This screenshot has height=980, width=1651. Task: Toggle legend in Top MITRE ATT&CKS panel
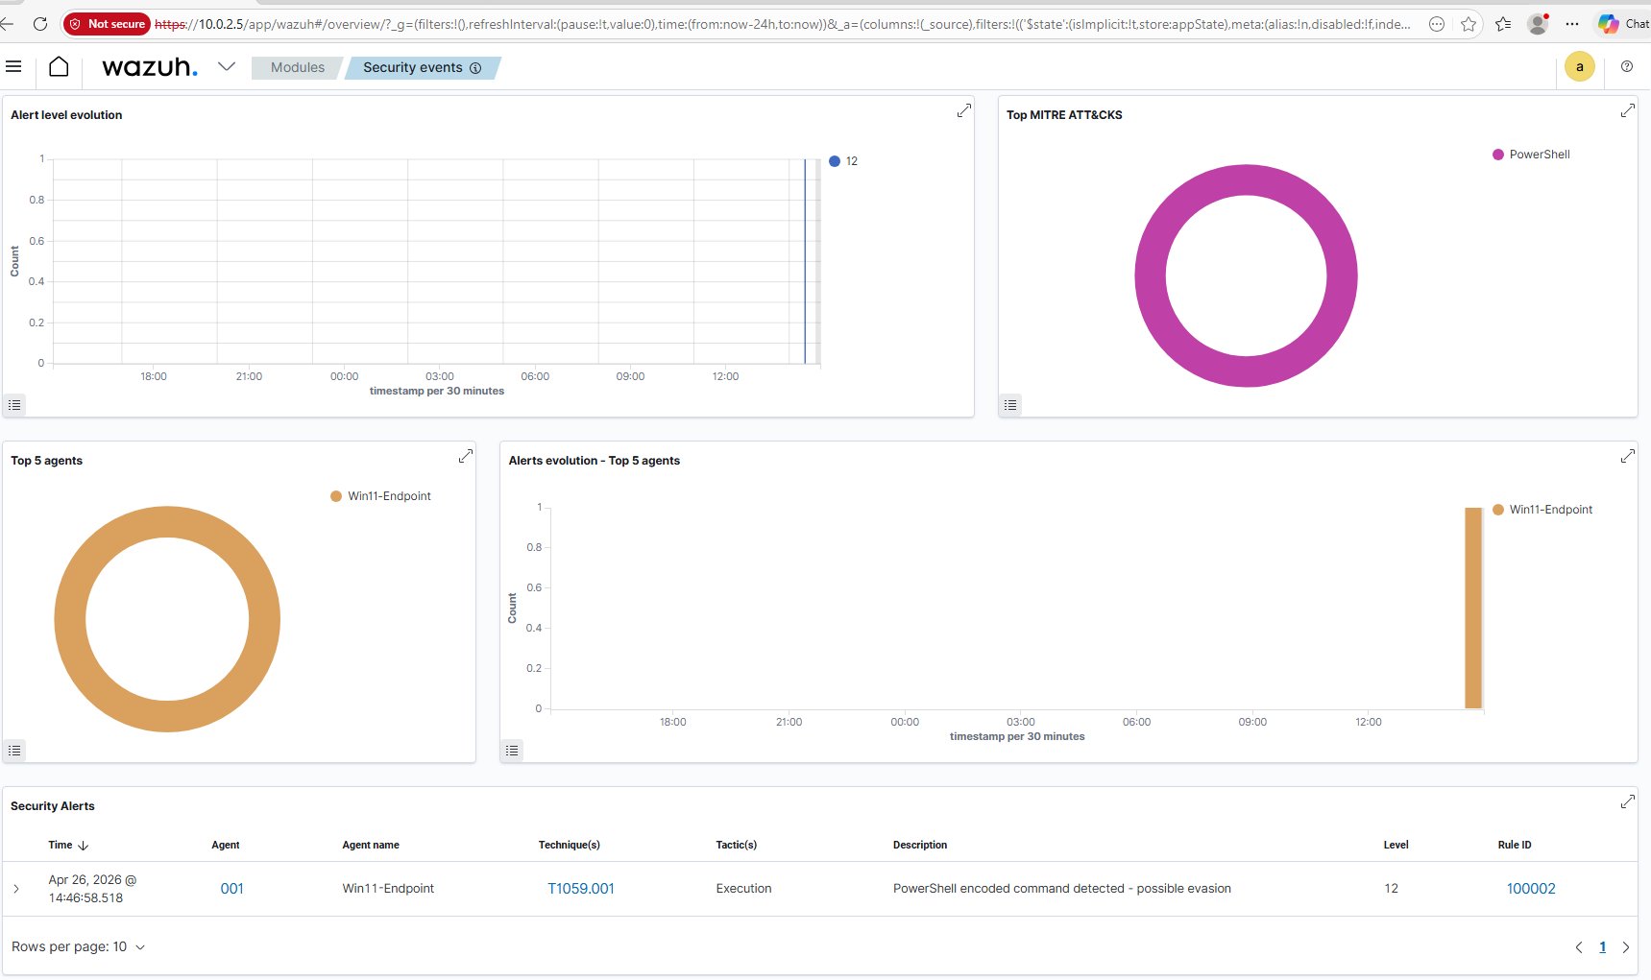coord(1010,405)
